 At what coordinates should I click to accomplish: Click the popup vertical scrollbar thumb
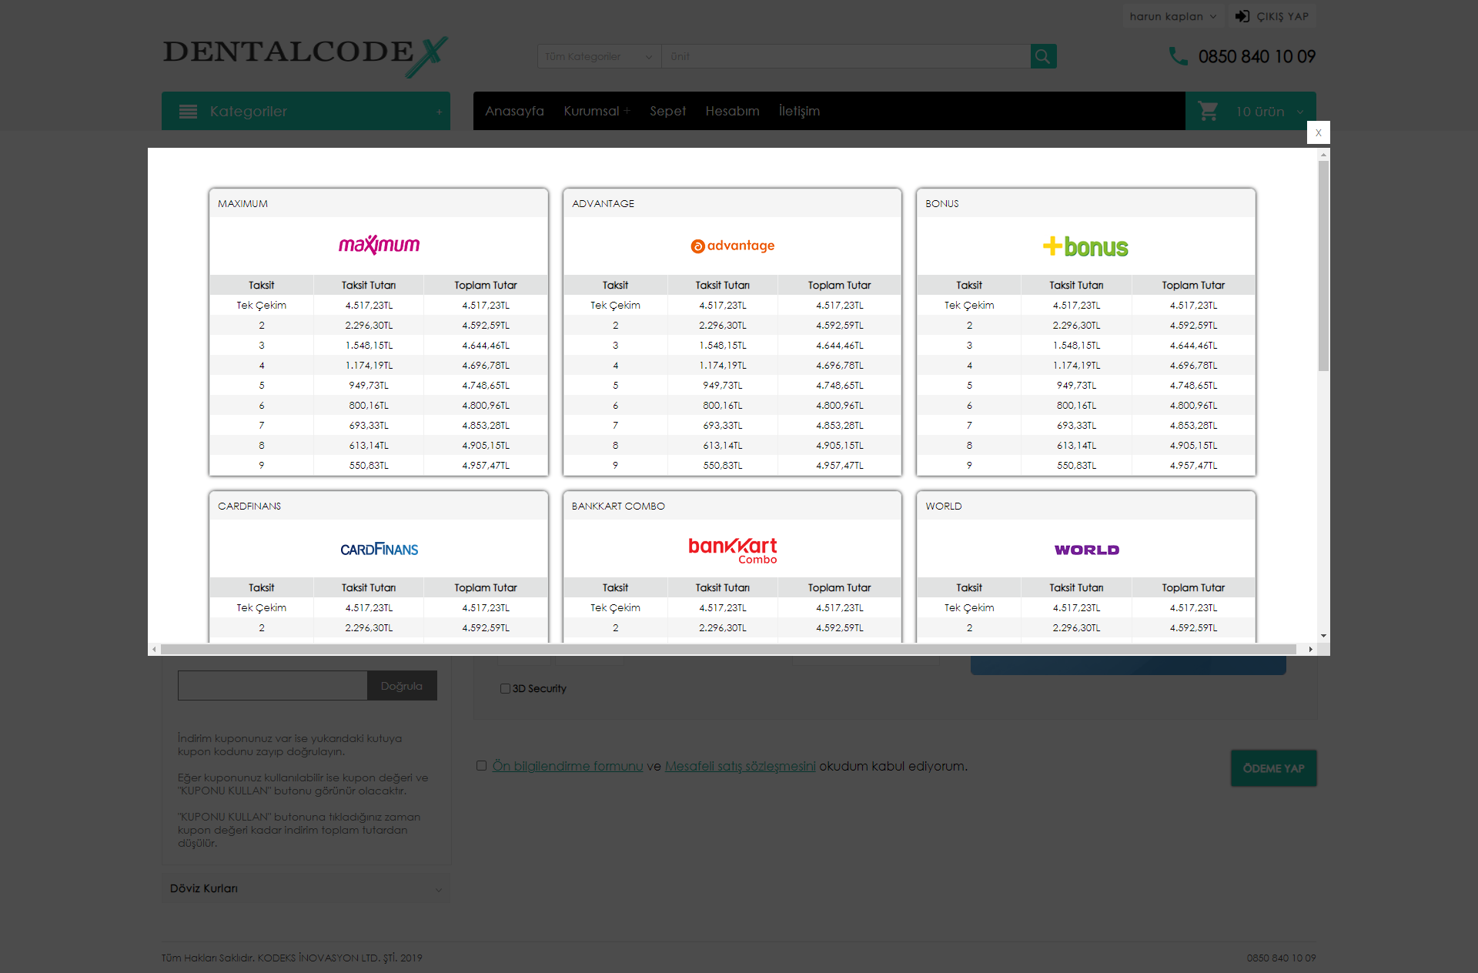coord(1323,266)
